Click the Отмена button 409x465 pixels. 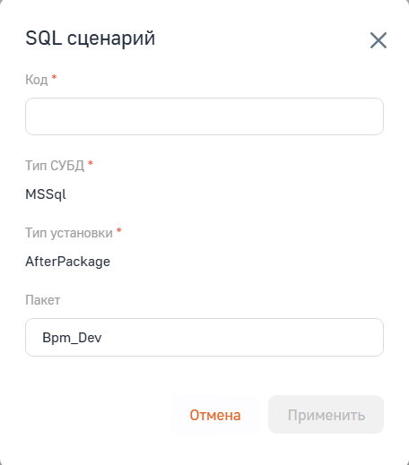[215, 415]
